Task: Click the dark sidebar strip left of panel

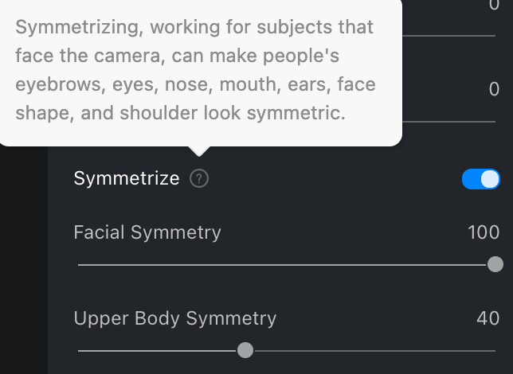Action: coord(24,263)
